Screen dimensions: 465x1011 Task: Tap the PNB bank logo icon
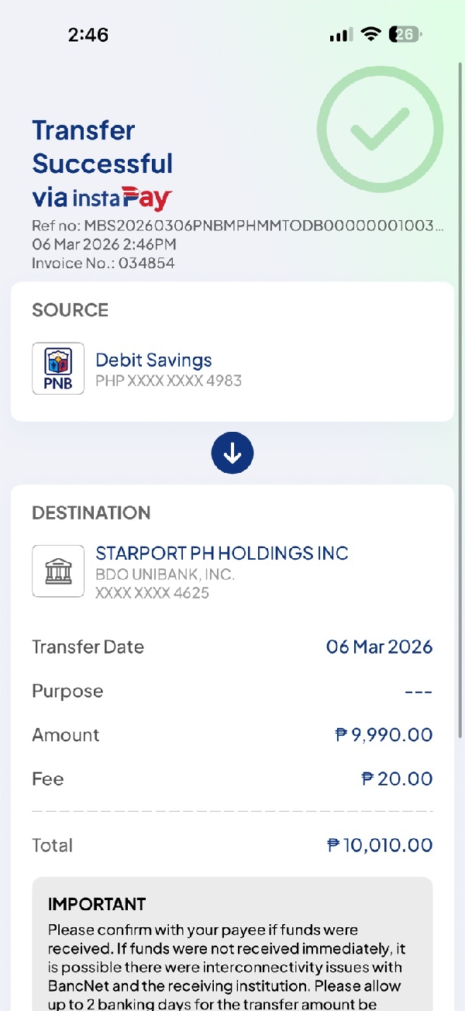pos(58,368)
